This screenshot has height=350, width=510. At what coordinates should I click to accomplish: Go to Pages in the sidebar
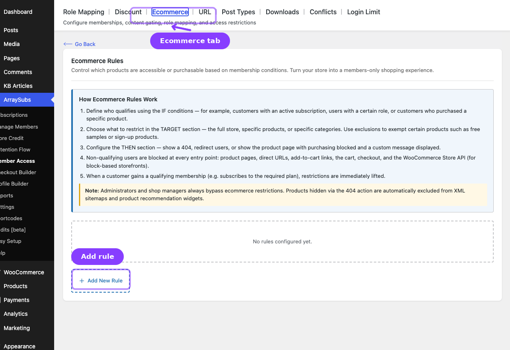(x=27, y=58)
